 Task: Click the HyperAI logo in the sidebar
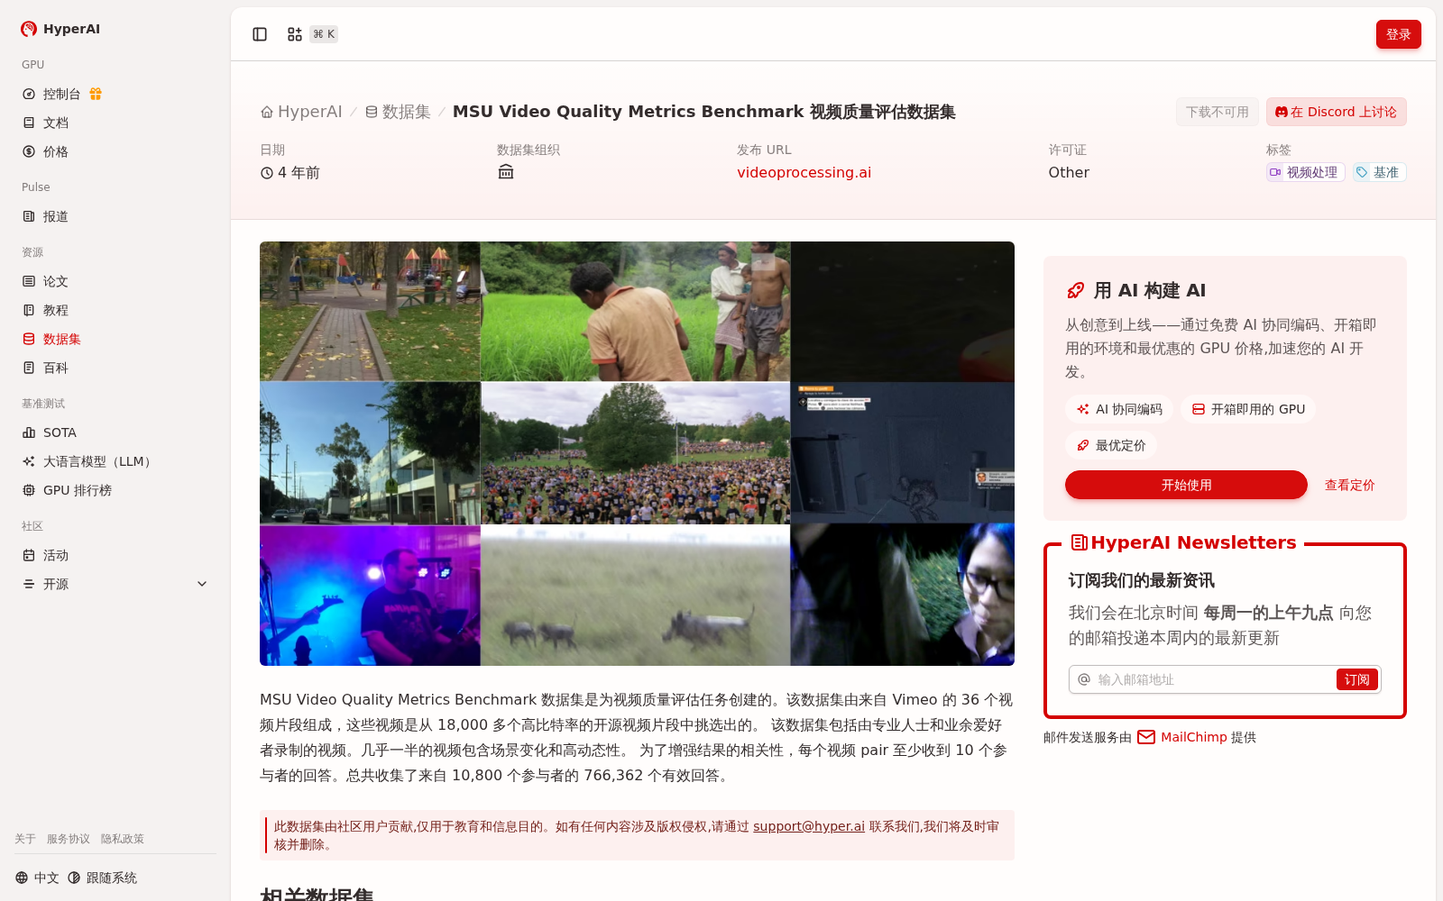[x=60, y=29]
